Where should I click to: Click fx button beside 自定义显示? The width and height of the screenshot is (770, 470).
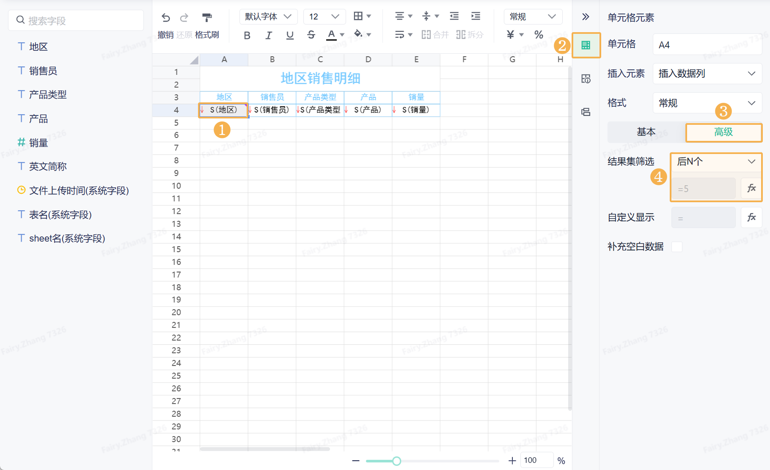pyautogui.click(x=751, y=217)
